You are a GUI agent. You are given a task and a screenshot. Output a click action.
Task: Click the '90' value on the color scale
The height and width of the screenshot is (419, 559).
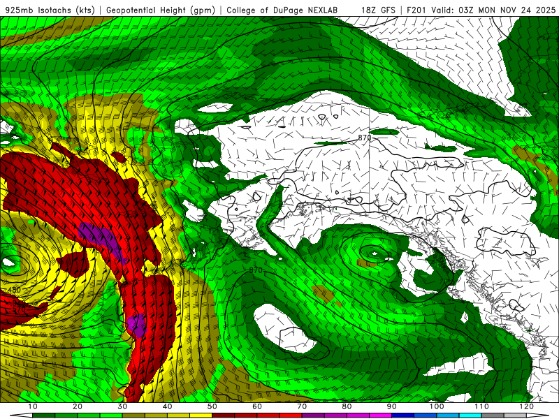[392, 406]
